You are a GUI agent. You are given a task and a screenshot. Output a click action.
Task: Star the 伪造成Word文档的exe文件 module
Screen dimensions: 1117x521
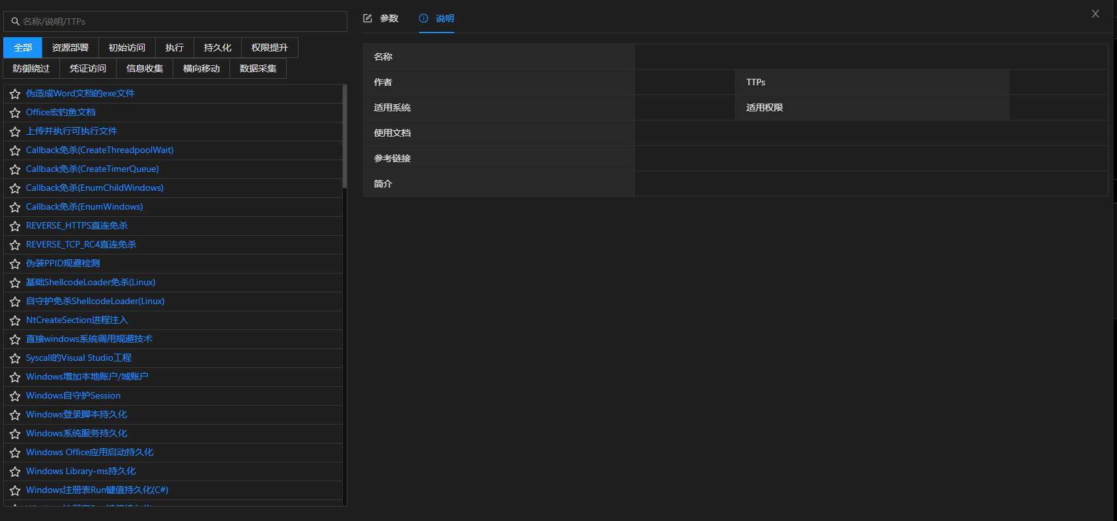click(15, 94)
